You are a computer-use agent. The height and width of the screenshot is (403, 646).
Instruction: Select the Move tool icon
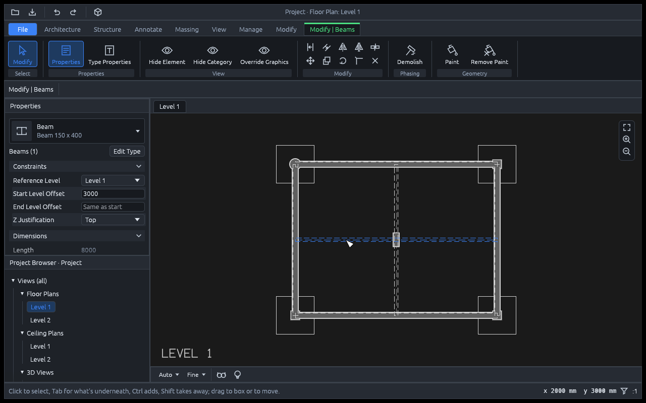310,61
